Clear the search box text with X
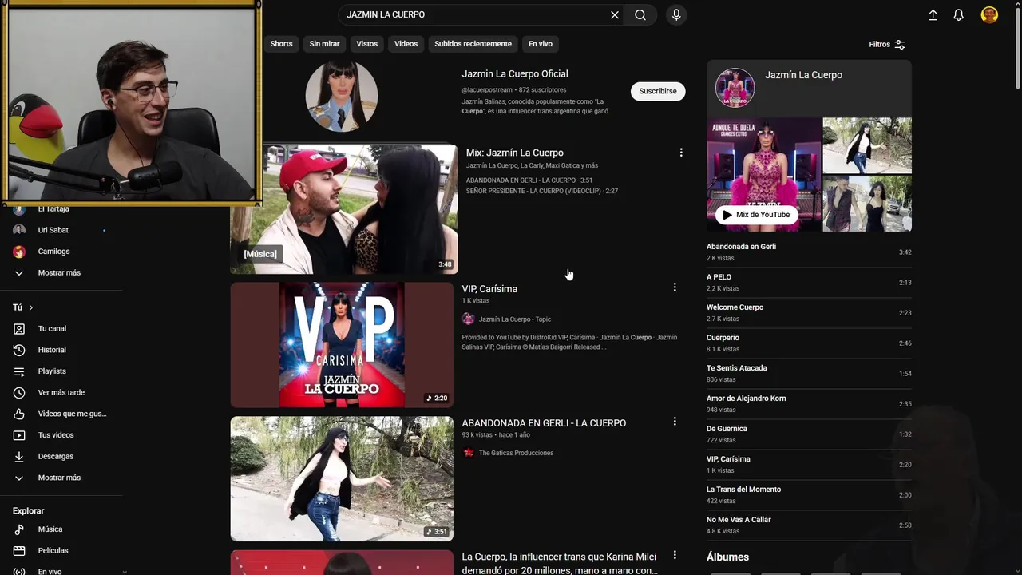 click(615, 14)
